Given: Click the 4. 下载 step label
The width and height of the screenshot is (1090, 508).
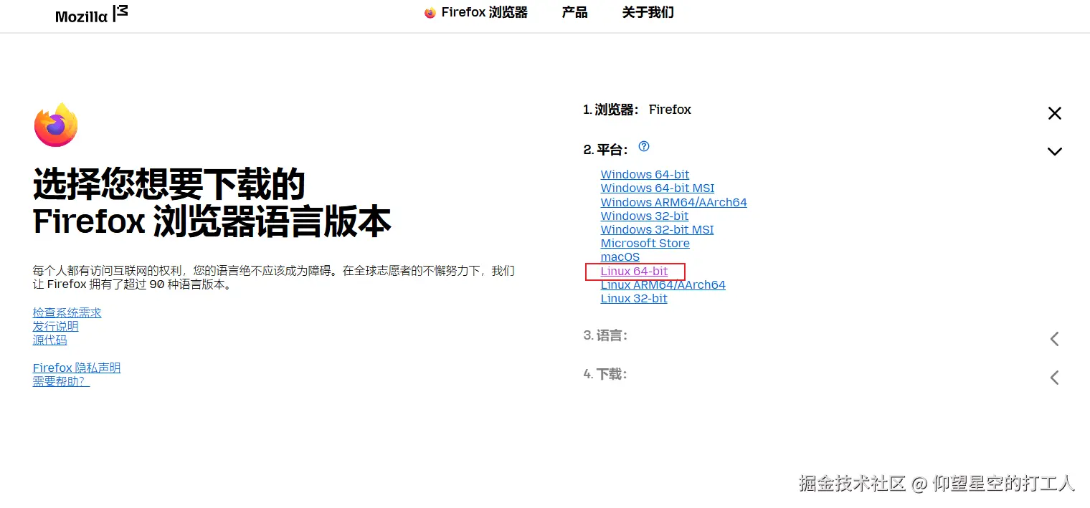Looking at the screenshot, I should click(606, 374).
